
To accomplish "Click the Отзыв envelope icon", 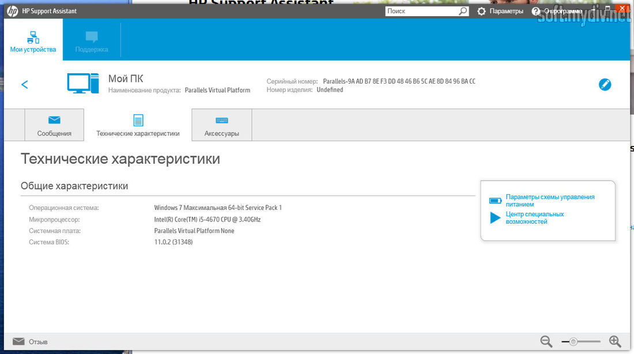I will click(x=18, y=341).
